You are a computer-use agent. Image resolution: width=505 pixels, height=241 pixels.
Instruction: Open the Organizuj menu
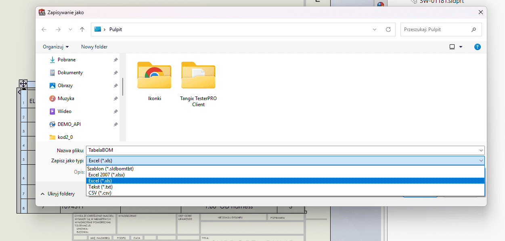56,47
